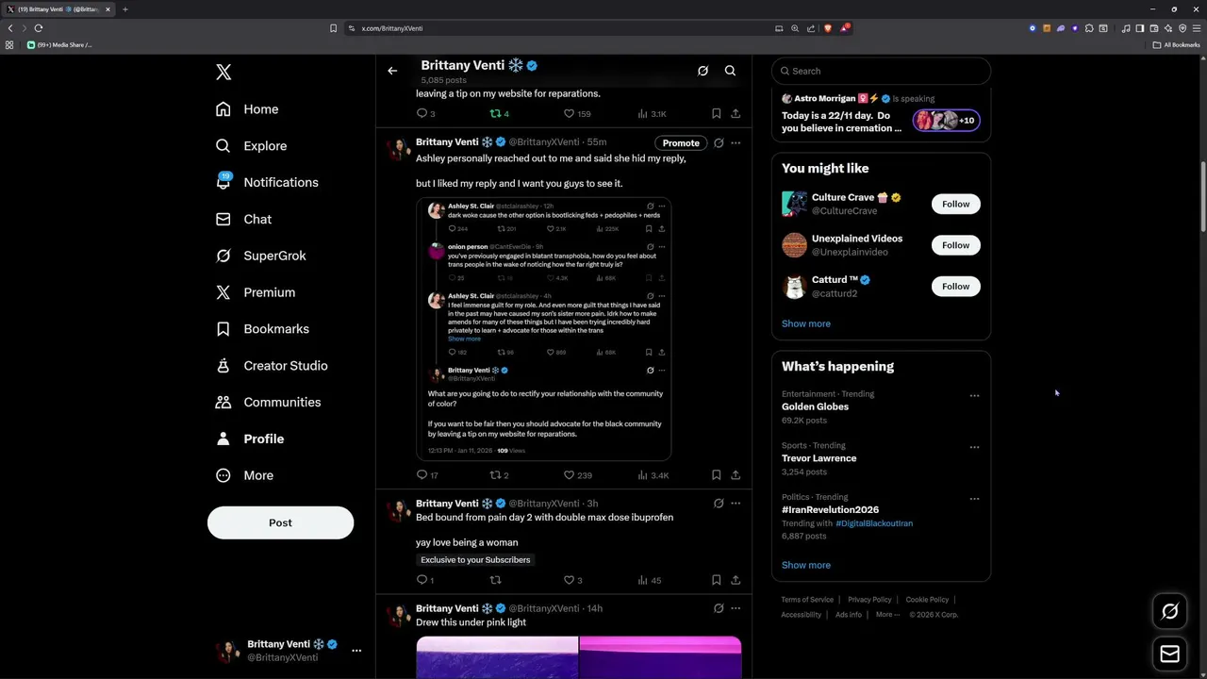Open the Explore page
The width and height of the screenshot is (1207, 679).
pos(251,146)
